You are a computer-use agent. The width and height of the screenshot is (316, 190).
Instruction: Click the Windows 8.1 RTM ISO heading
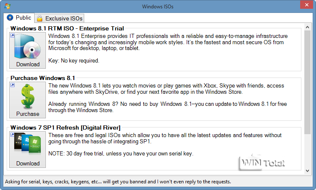pos(67,28)
